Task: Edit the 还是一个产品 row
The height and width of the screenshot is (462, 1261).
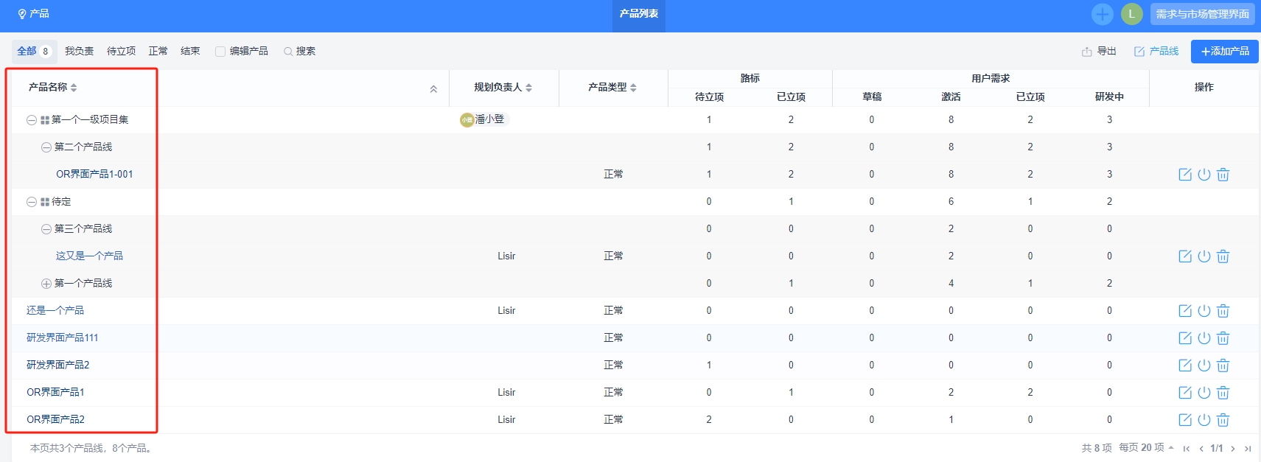Action: [x=1185, y=311]
